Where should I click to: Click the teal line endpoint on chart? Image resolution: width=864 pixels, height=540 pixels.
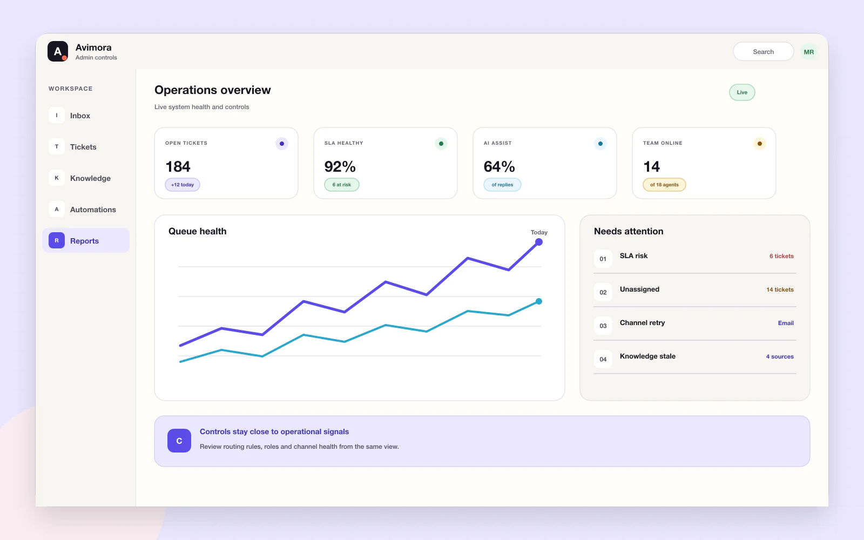(539, 301)
